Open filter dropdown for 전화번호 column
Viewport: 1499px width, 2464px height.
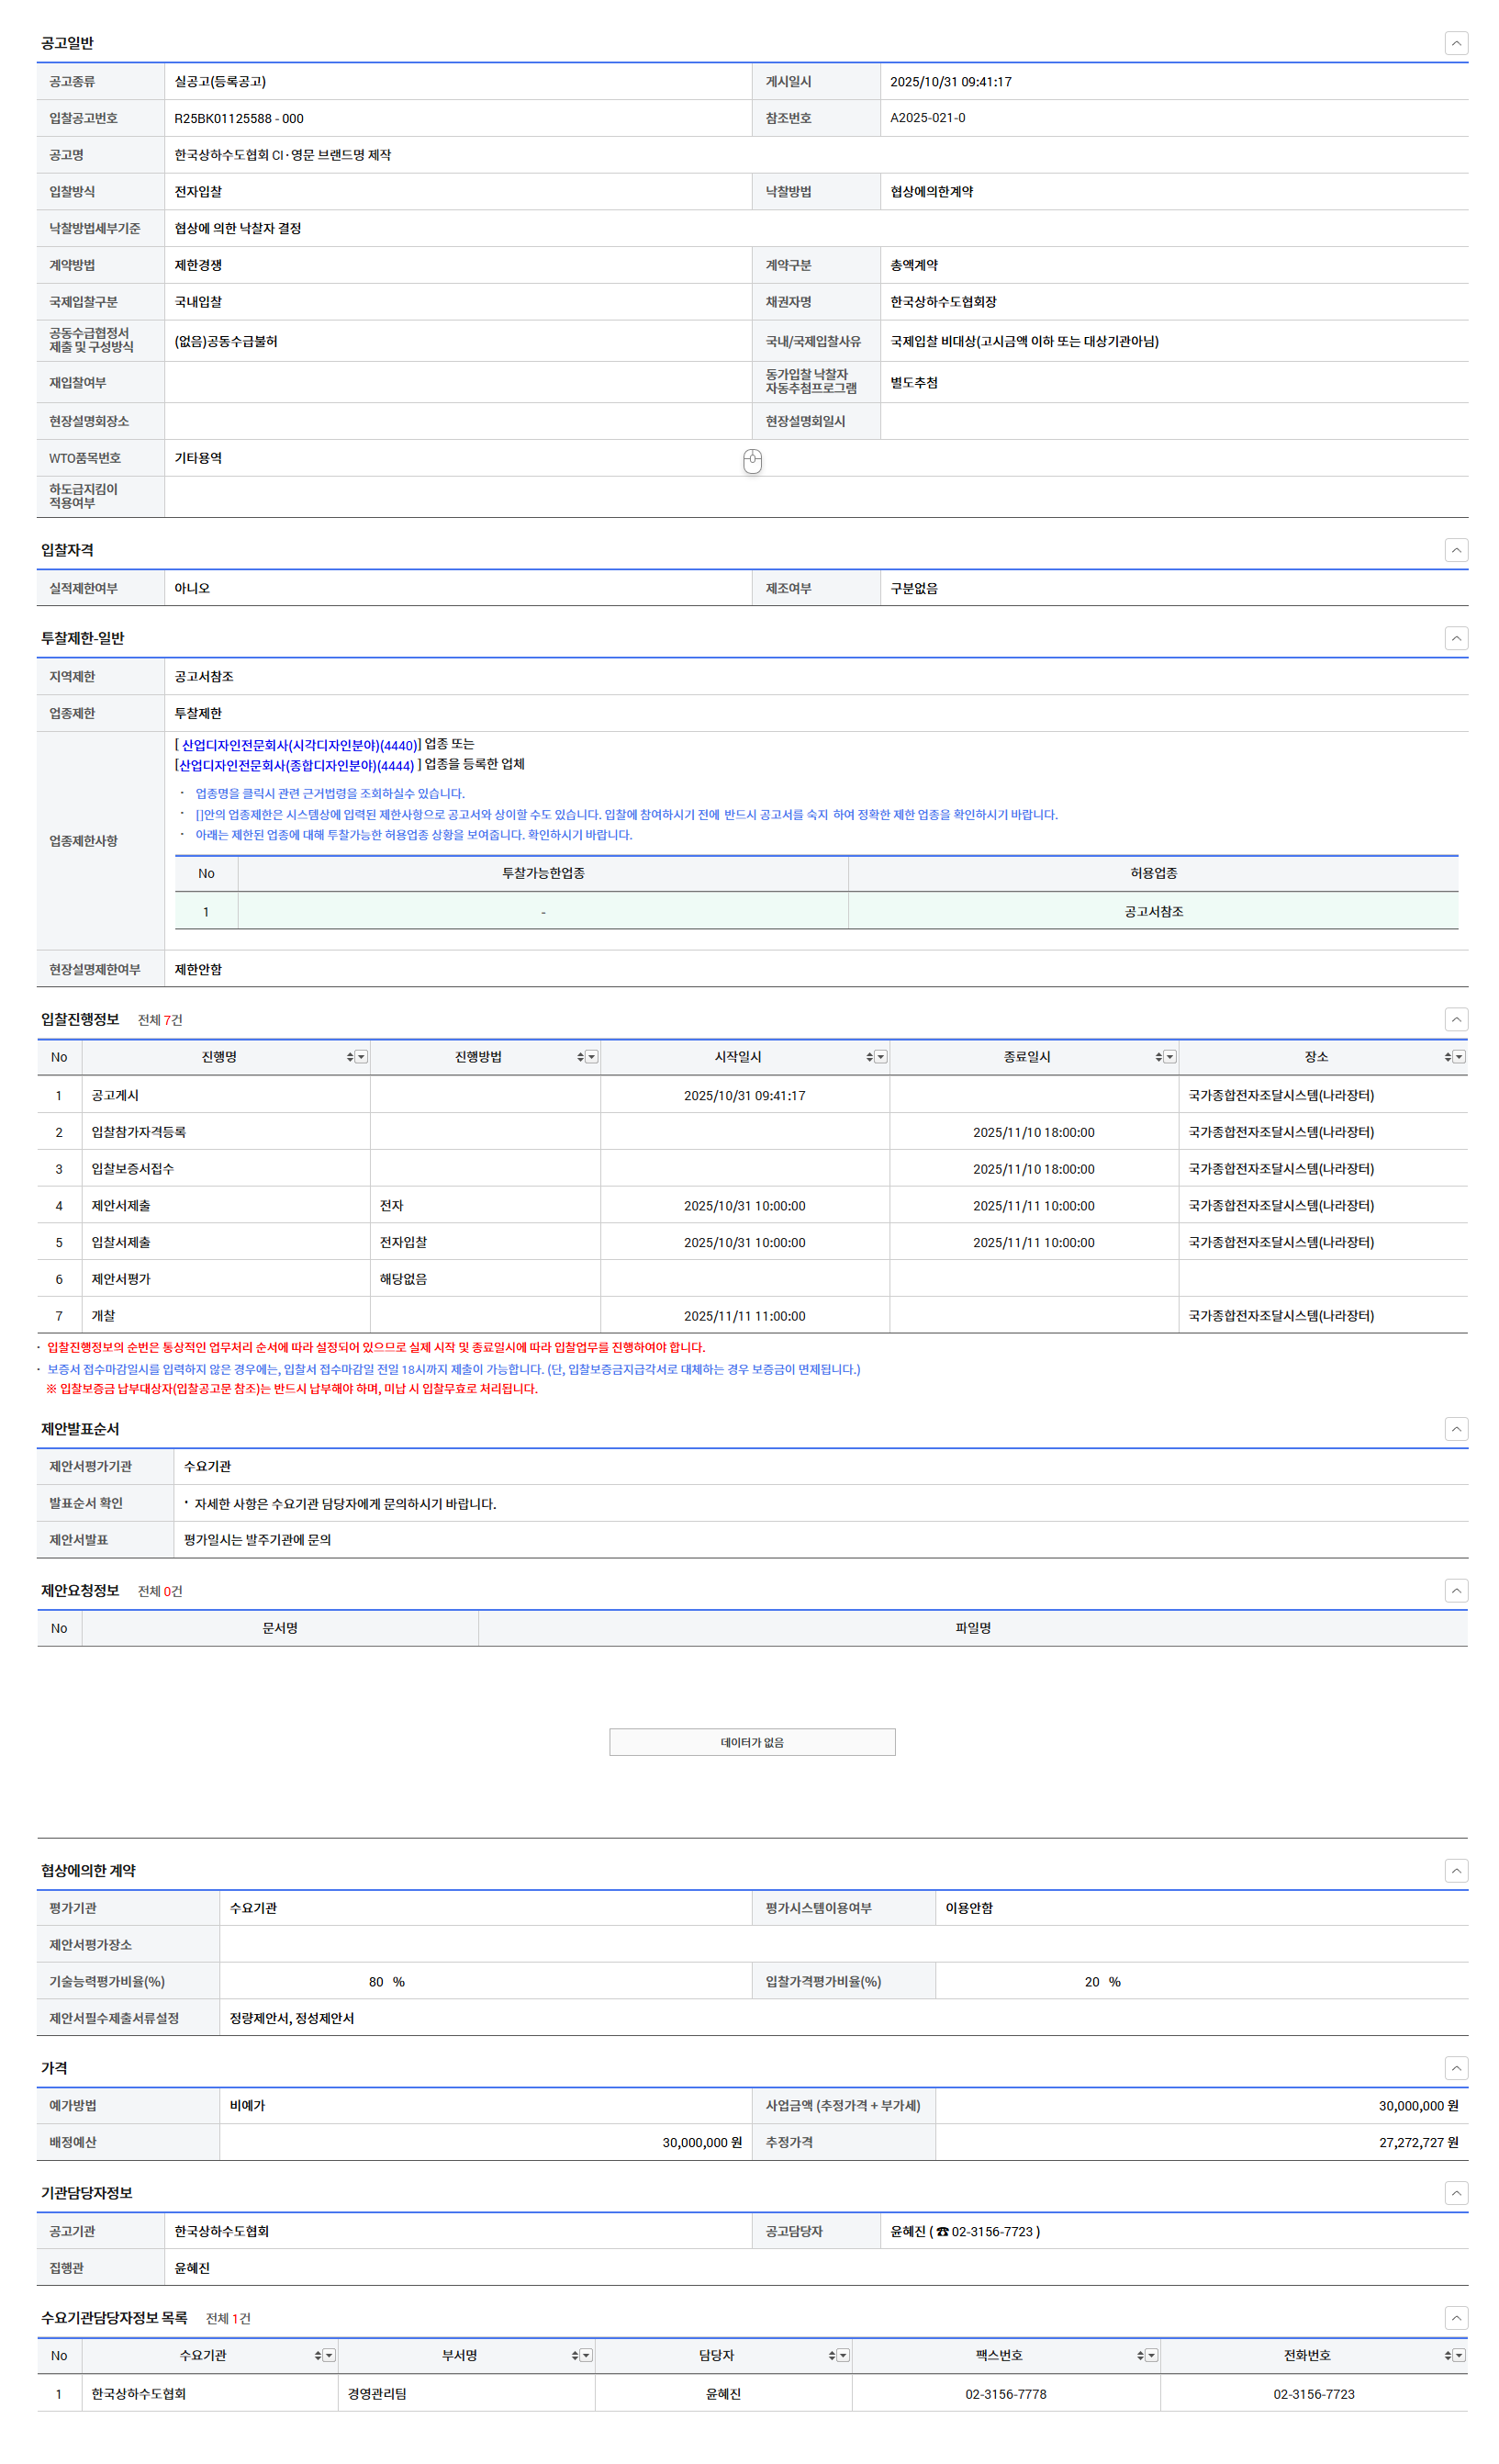click(x=1459, y=2355)
